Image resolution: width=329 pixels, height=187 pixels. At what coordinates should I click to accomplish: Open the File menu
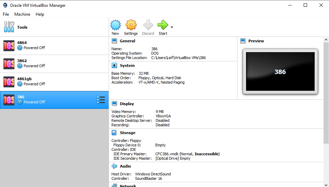[x=6, y=14]
